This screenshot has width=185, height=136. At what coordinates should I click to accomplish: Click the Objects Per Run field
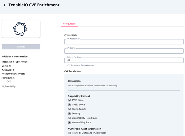[124, 60]
